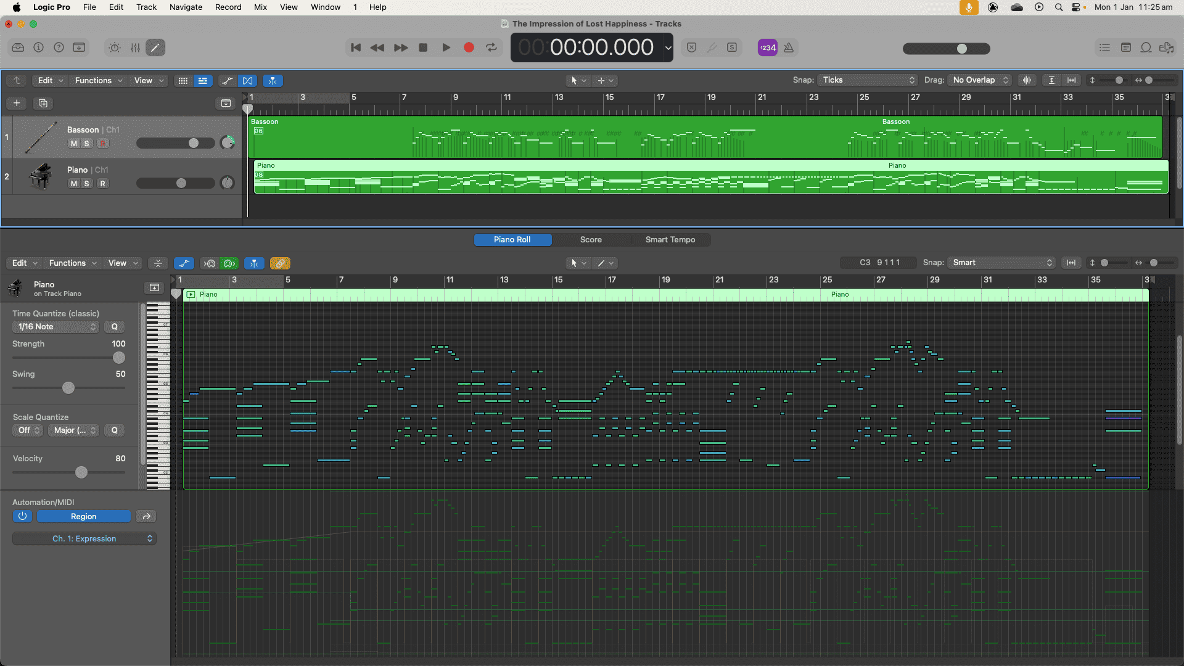Screen dimensions: 1184x666
Task: Drag the Velocity slider to adjust value
Action: (x=81, y=472)
